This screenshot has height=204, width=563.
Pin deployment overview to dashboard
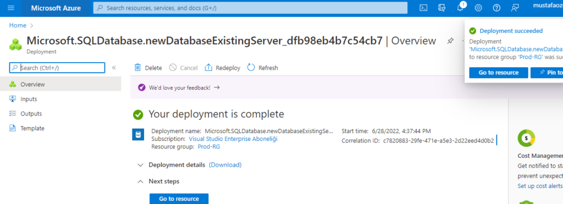pos(450,41)
